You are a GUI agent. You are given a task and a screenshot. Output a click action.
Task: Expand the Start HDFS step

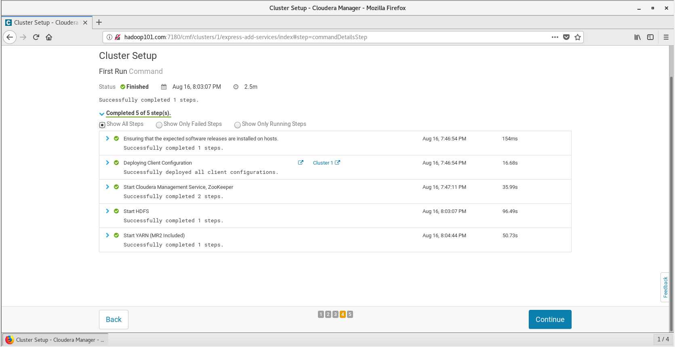pyautogui.click(x=107, y=211)
